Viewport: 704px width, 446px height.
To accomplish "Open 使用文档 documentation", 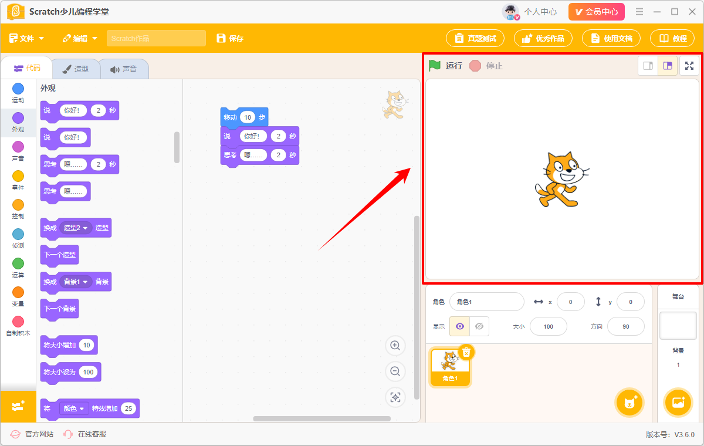I will point(611,38).
